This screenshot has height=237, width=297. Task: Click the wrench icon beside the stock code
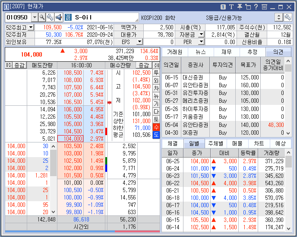point(50,17)
